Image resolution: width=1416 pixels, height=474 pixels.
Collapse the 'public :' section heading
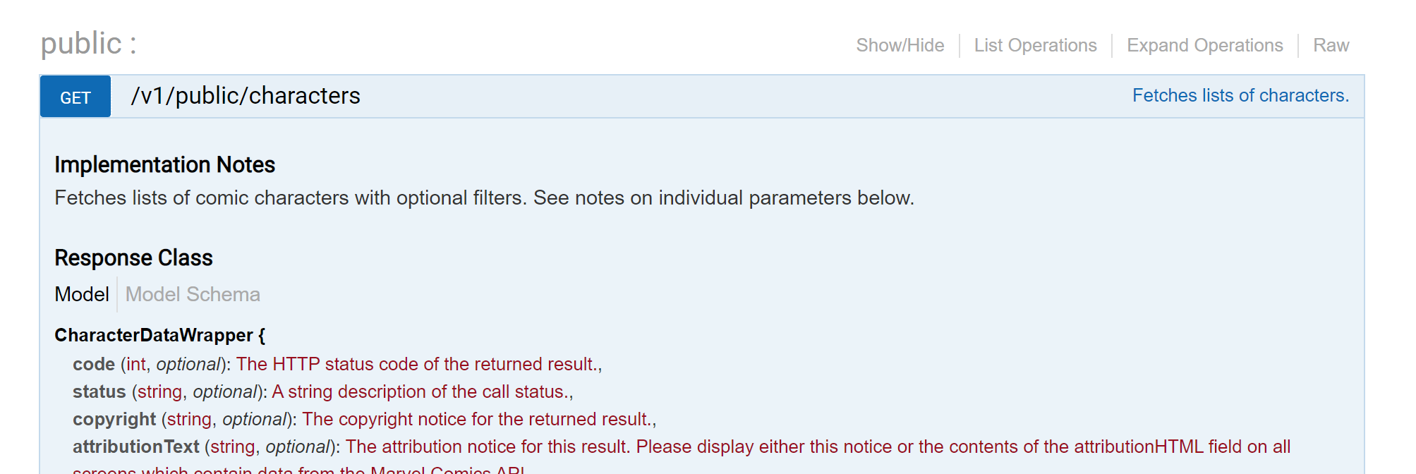[x=88, y=44]
